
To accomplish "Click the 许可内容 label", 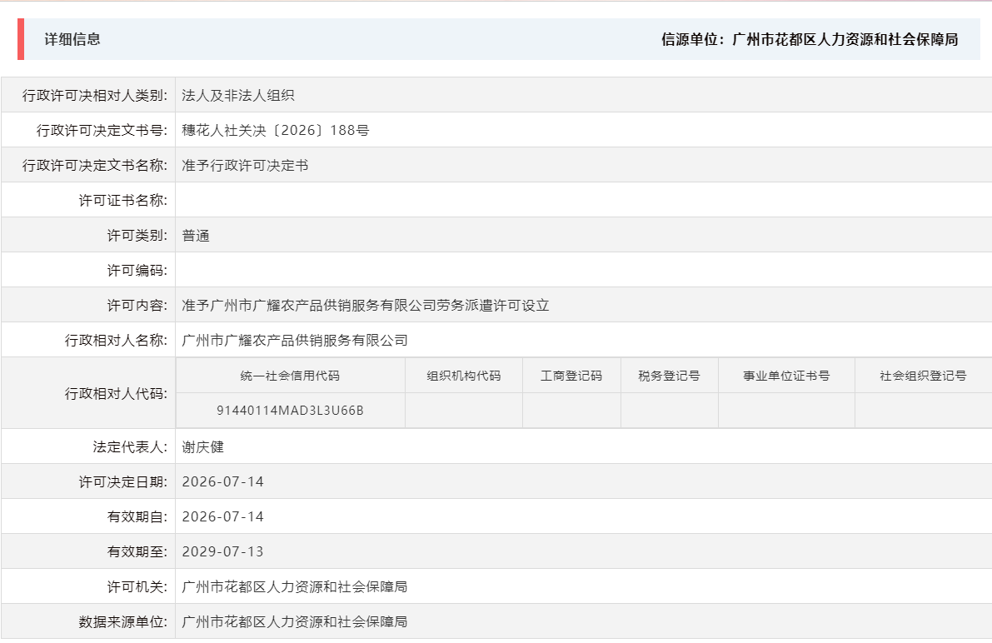I will click(137, 305).
